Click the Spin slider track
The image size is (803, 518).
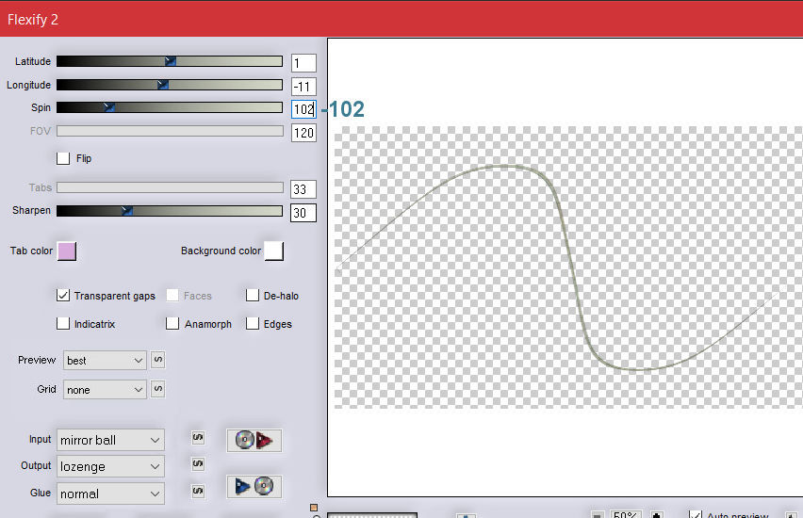[170, 107]
